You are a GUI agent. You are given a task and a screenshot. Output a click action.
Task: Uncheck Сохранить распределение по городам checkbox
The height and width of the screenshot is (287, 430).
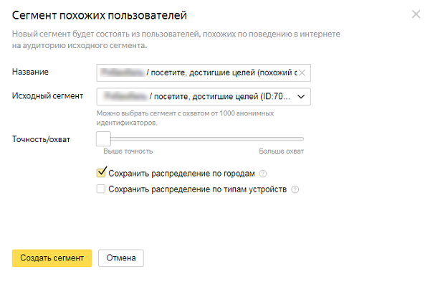pyautogui.click(x=101, y=173)
